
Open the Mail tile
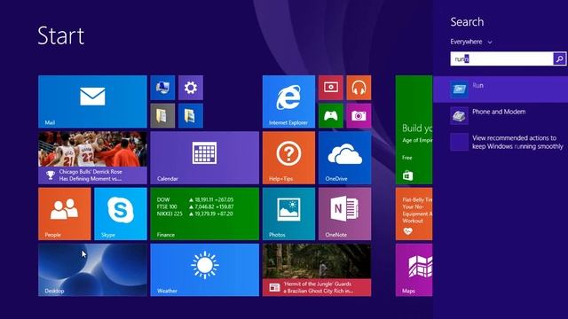click(x=92, y=102)
